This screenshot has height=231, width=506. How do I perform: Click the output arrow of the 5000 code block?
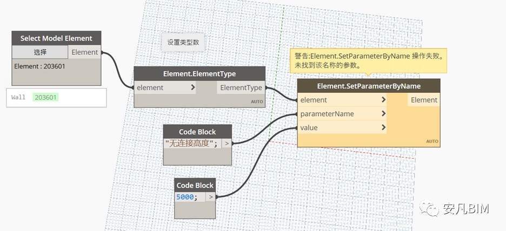210,197
